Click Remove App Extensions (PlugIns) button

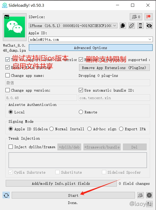pyautogui.click(x=114, y=68)
